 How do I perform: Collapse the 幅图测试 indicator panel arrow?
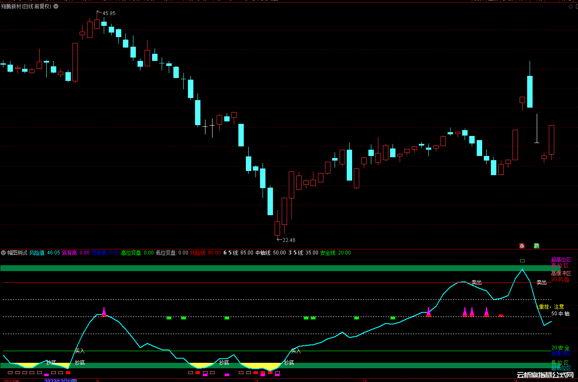pyautogui.click(x=3, y=253)
